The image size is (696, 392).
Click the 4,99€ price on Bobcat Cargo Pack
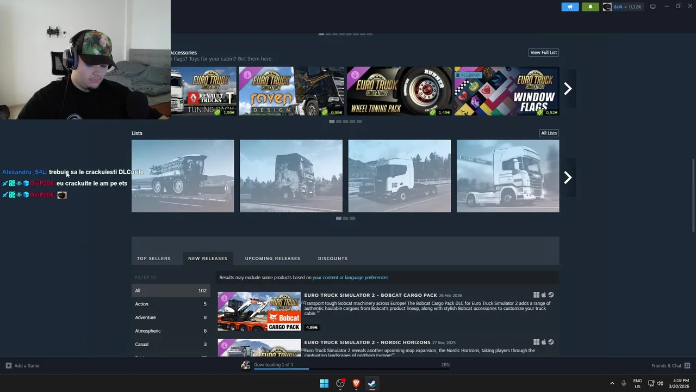click(312, 328)
